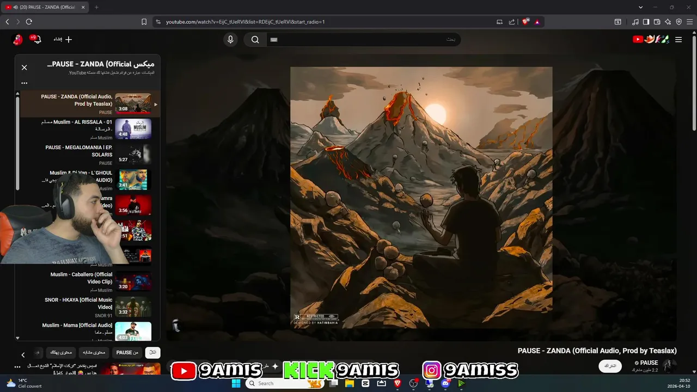697x392 pixels.
Task: Close the PAUSE - ZANDA browser tab
Action: (83, 7)
